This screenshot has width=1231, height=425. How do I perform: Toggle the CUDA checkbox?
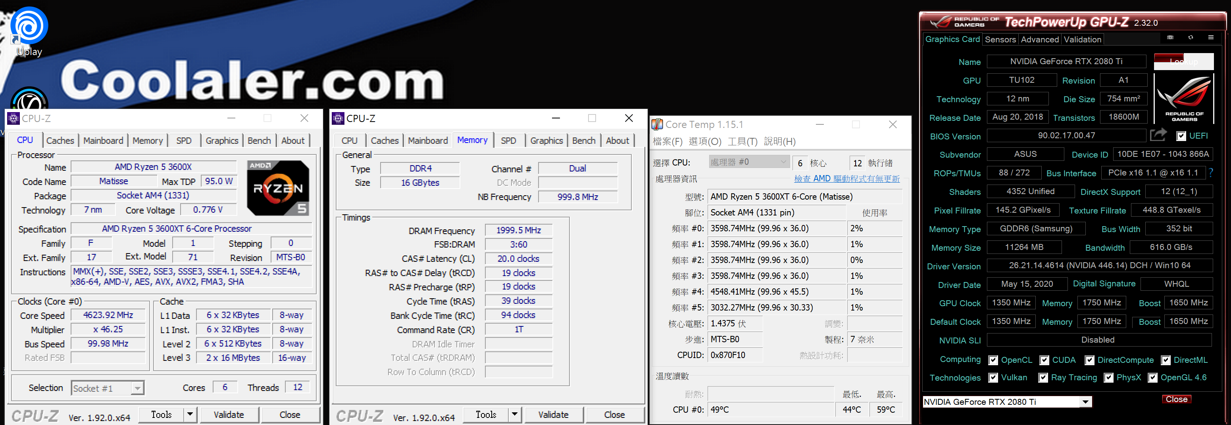pyautogui.click(x=1044, y=360)
